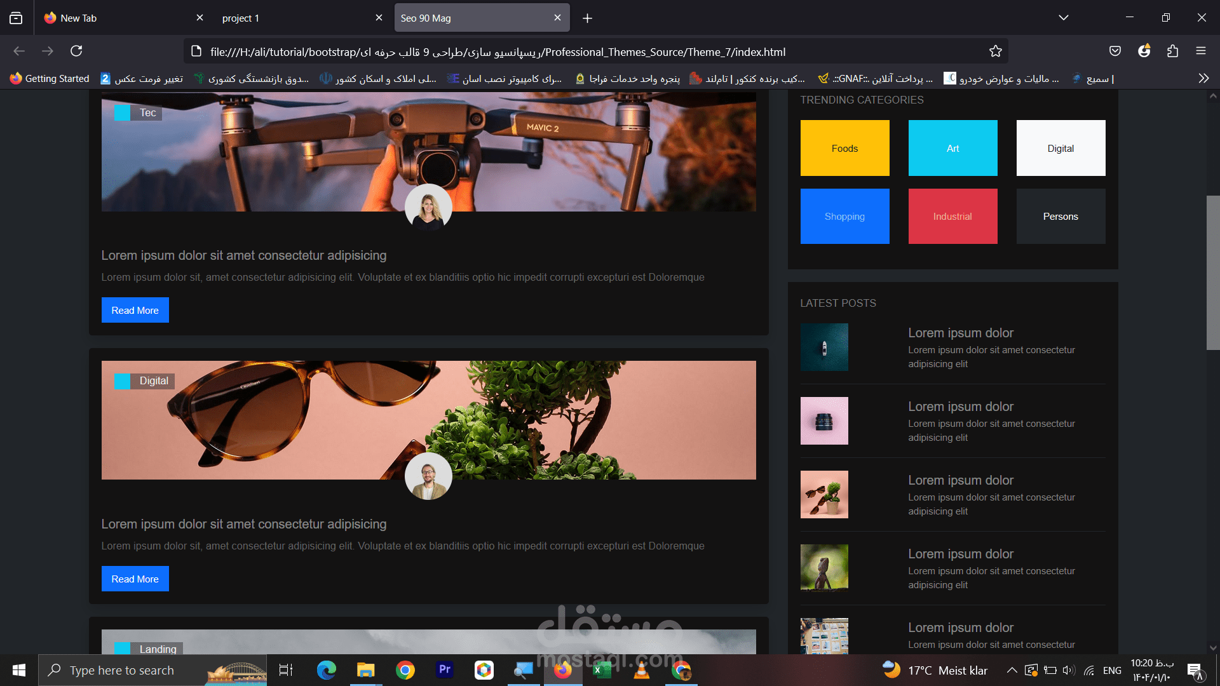Click Read More under the drone post

[x=135, y=310]
